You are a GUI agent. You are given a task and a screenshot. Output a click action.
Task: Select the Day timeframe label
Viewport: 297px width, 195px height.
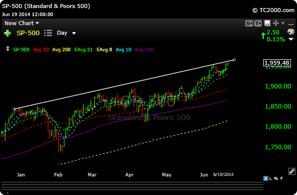[x=62, y=33]
